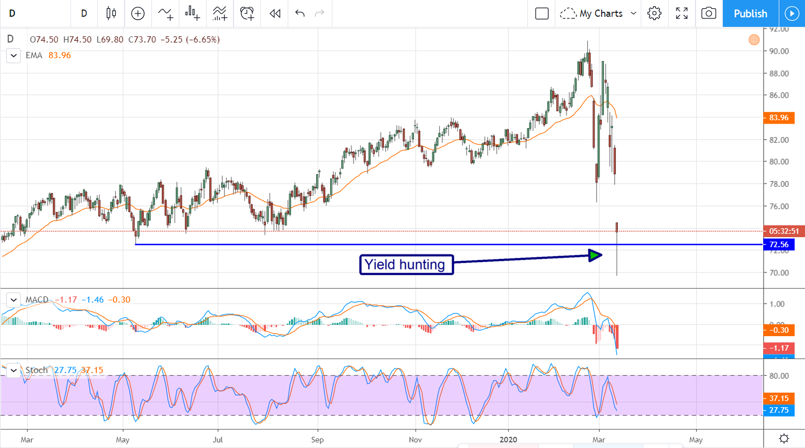Collapse the Stoch indicator pane arrow
The height and width of the screenshot is (448, 805).
[13, 370]
